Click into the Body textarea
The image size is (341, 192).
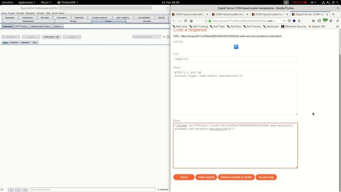click(236, 146)
